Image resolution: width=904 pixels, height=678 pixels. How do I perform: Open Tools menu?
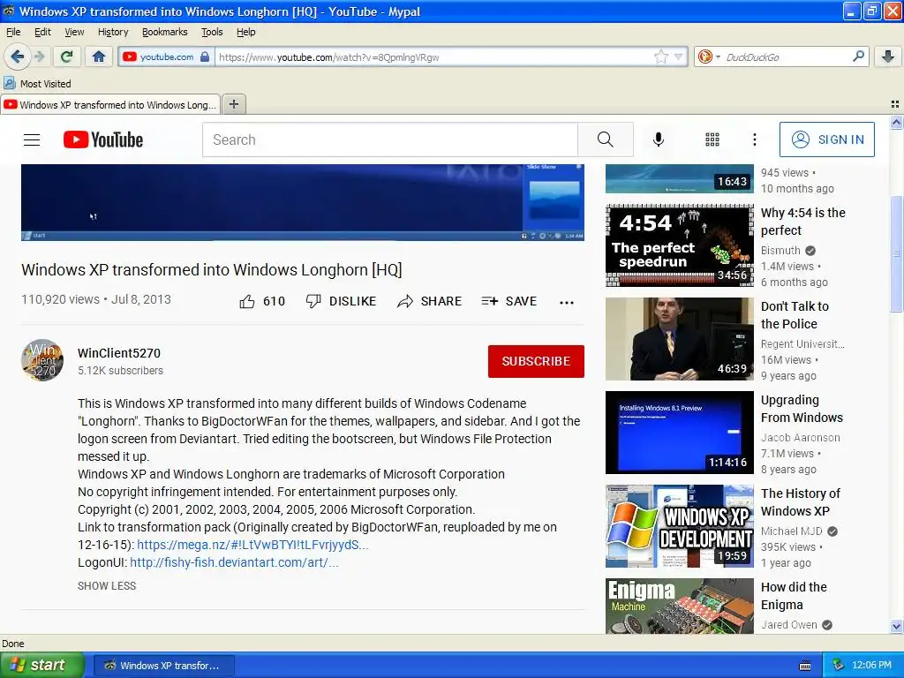pyautogui.click(x=212, y=32)
